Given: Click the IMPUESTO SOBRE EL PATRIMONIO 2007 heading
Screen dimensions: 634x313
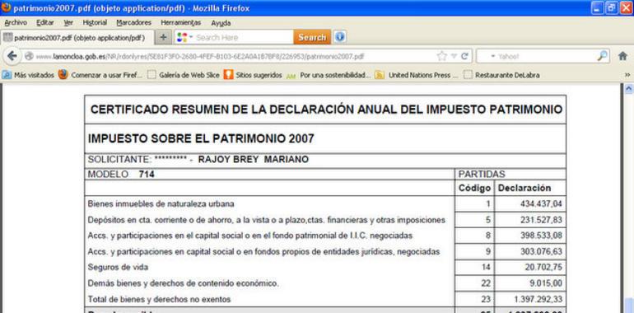Looking at the screenshot, I should pyautogui.click(x=201, y=138).
